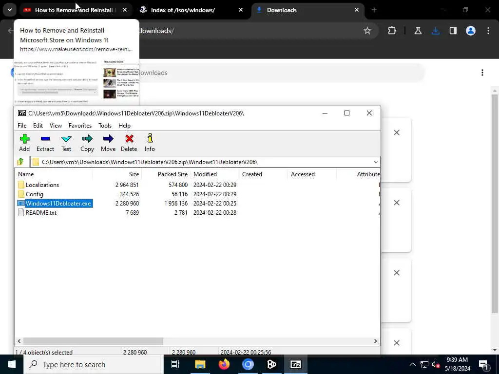Click the 7-Zip taskbar button

[x=296, y=364]
